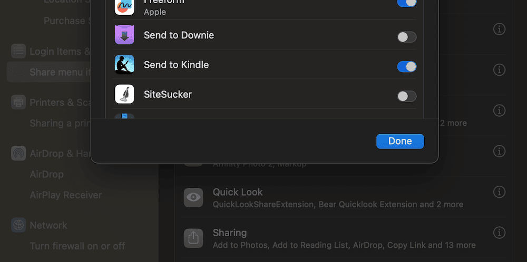Click the Quick Look eye icon
527x262 pixels.
pos(193,197)
